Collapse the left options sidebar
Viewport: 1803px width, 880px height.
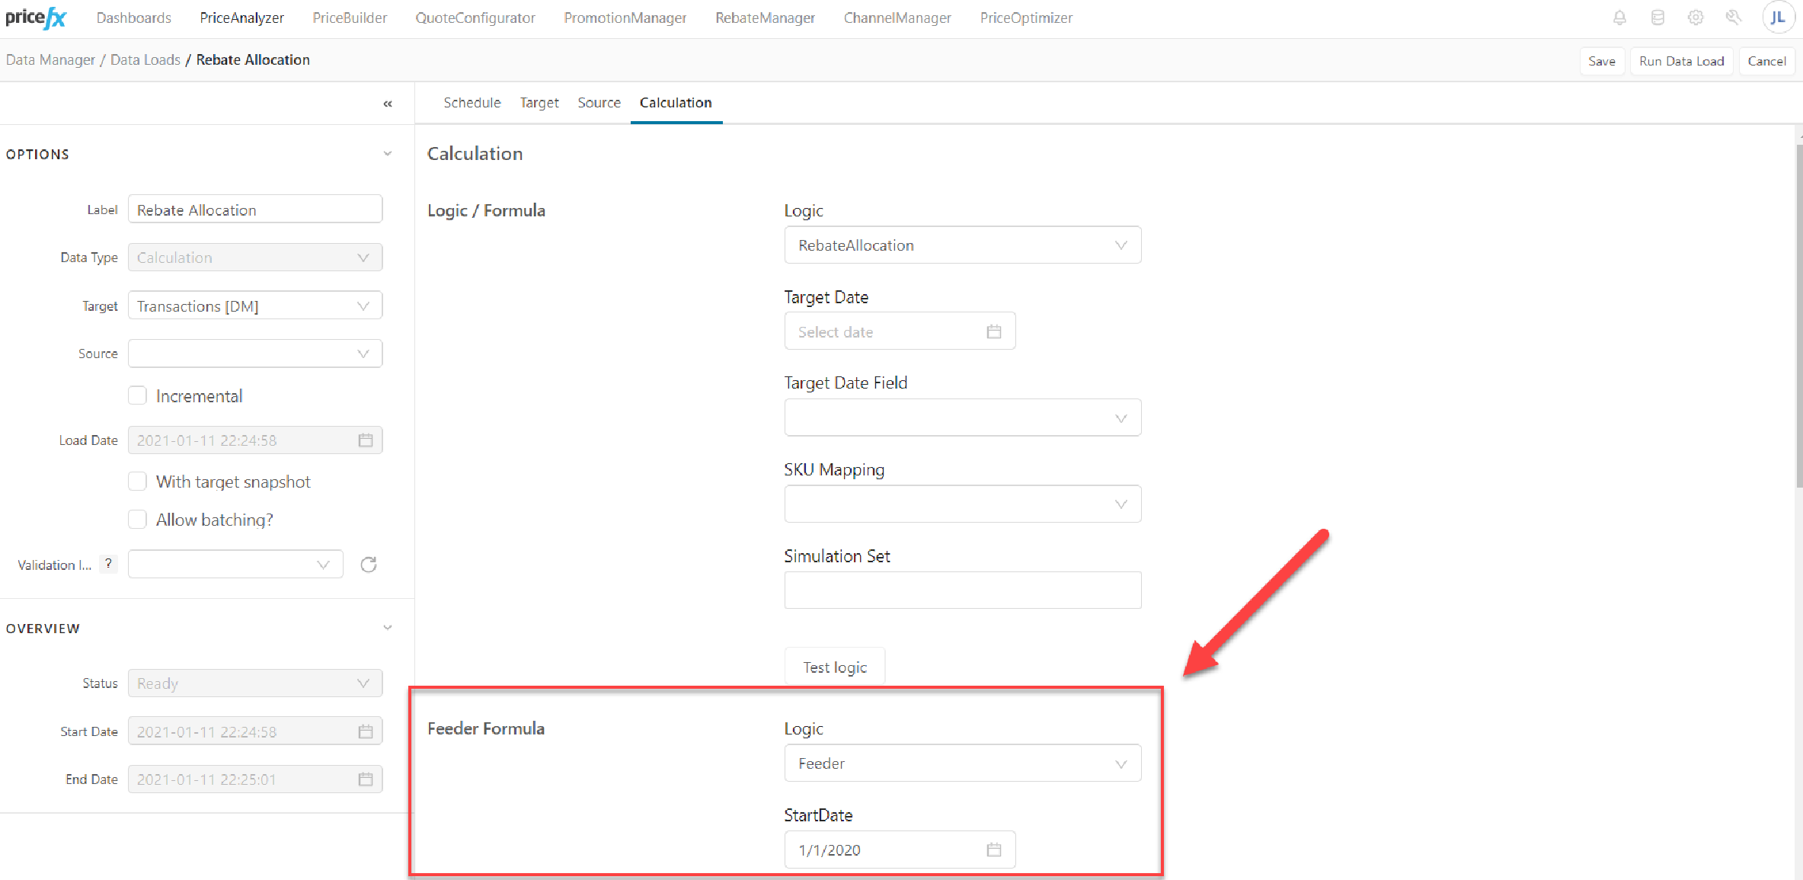(388, 104)
